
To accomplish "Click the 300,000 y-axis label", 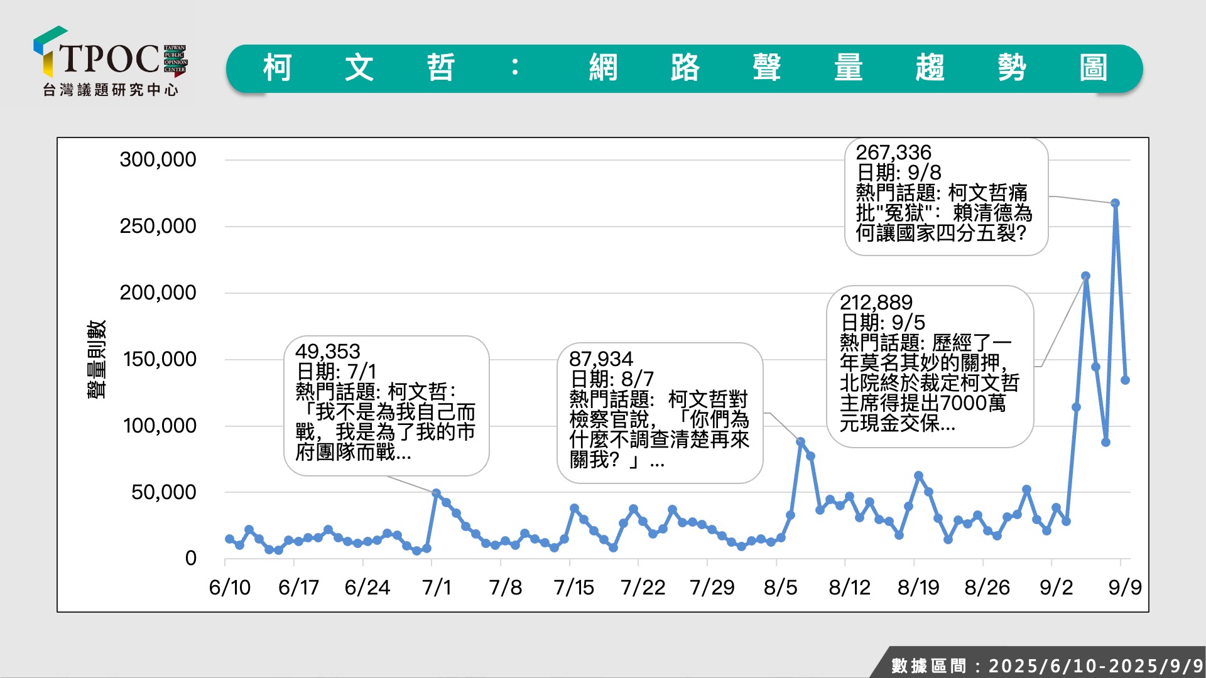I will (x=158, y=159).
